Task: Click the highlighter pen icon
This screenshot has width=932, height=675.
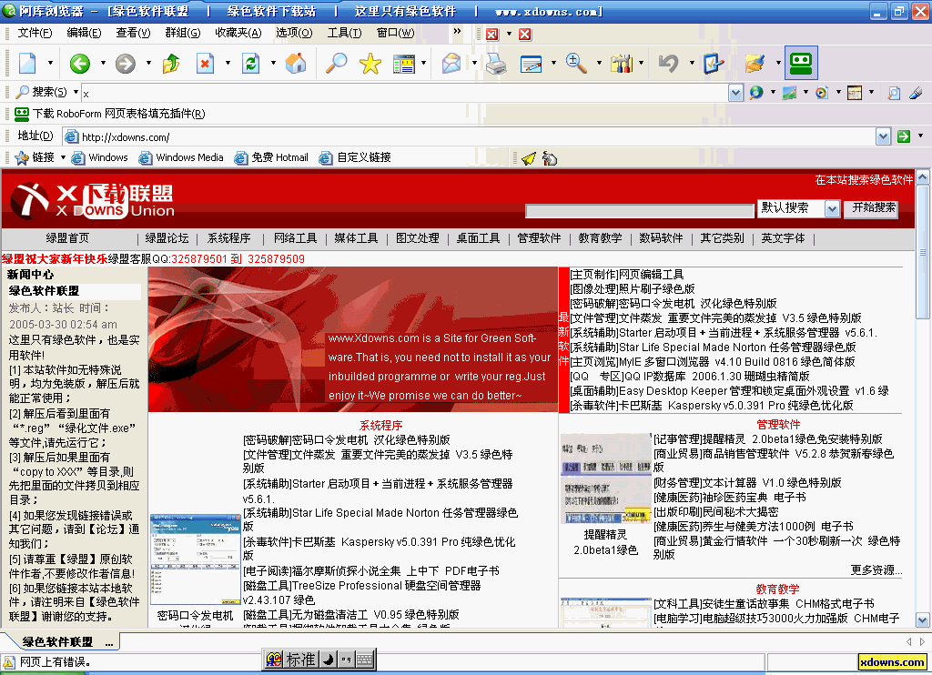Action: tap(916, 93)
